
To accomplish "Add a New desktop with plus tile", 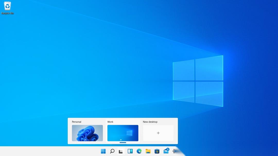I will click(158, 133).
